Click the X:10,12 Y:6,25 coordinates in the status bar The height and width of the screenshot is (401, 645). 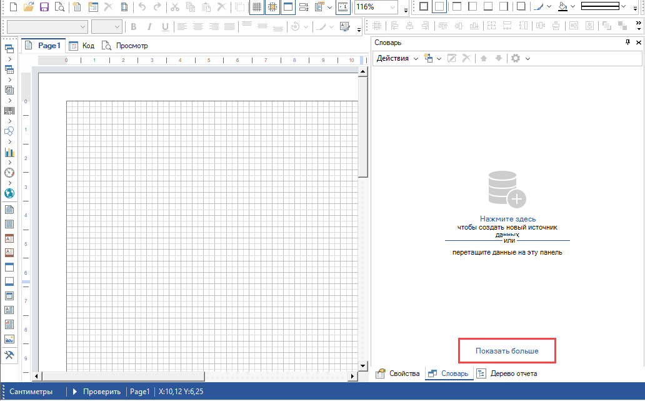coord(181,392)
